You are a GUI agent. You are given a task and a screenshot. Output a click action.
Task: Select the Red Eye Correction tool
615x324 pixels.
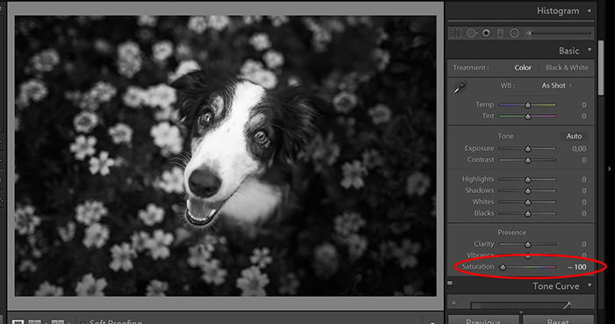487,33
